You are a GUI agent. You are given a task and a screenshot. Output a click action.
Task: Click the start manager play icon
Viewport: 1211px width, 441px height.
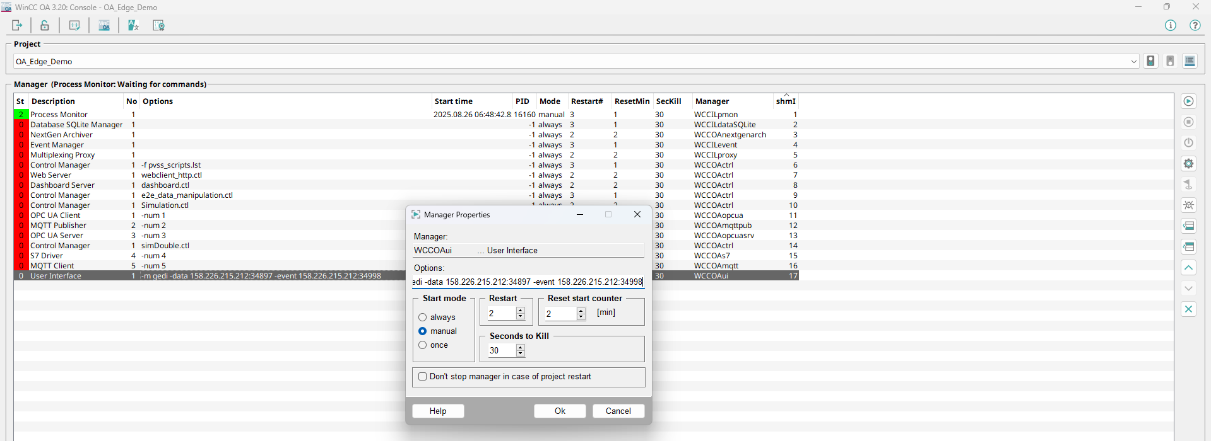1188,101
